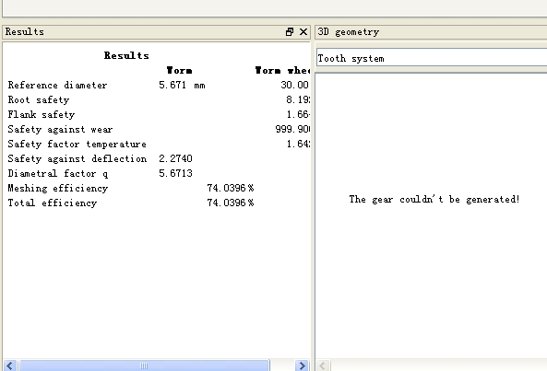Click the Root safety row label

pos(39,99)
